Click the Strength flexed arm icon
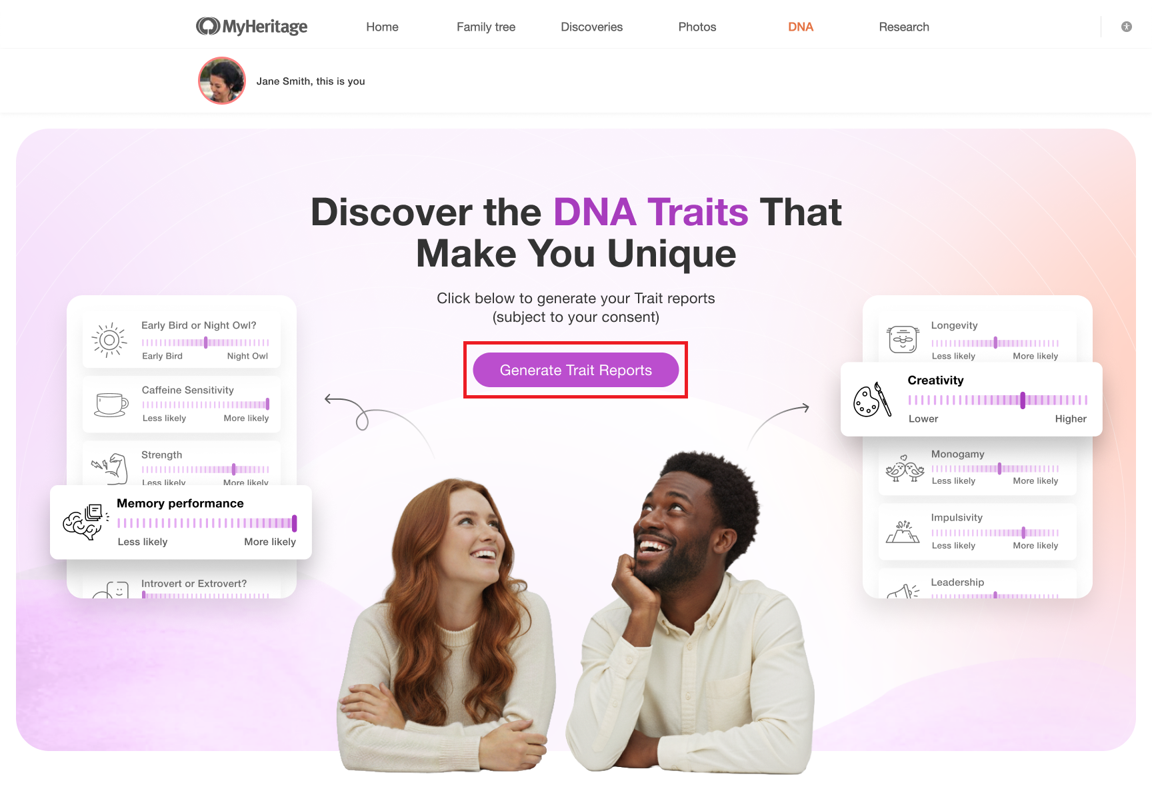The height and width of the screenshot is (803, 1152). pos(110,468)
